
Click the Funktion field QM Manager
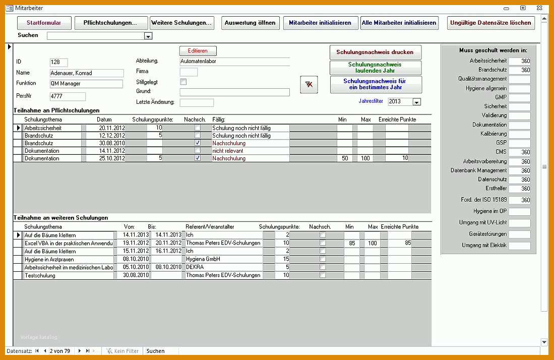pyautogui.click(x=86, y=84)
